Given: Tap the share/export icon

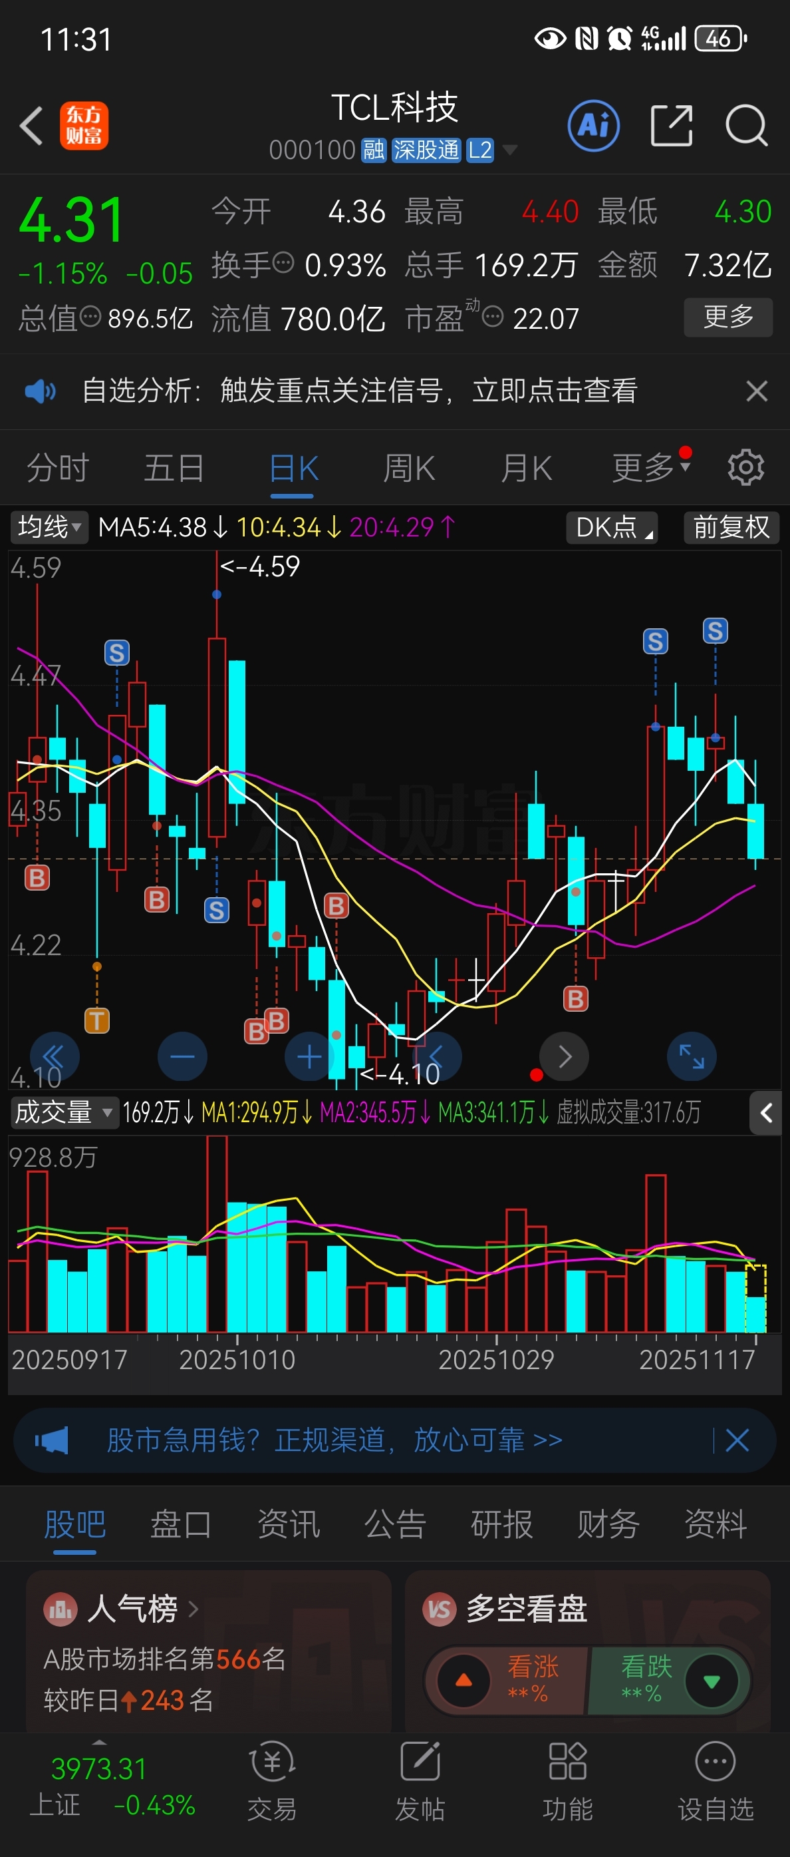Looking at the screenshot, I should [x=671, y=125].
